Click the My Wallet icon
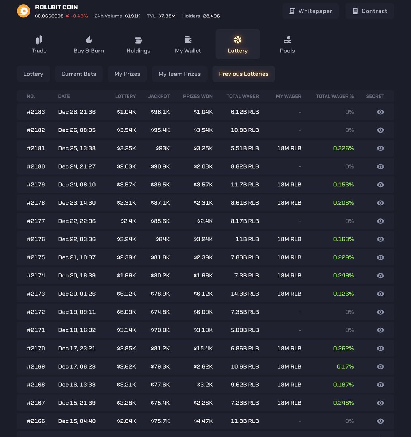Image resolution: width=411 pixels, height=437 pixels. [x=188, y=40]
